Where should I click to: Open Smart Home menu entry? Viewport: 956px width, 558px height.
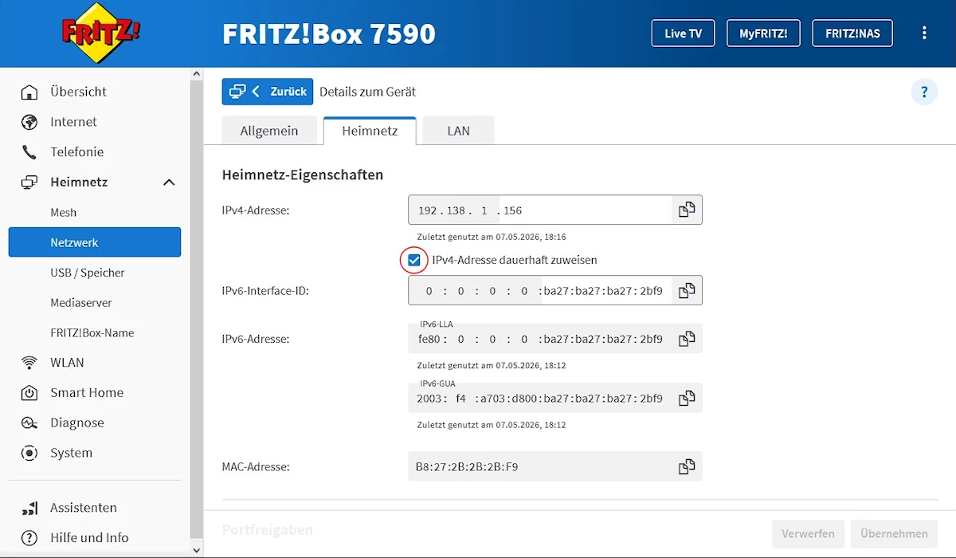[87, 393]
